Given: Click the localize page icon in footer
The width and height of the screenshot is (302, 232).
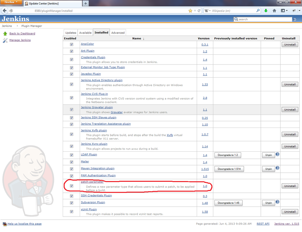Looking at the screenshot, I should click(x=5, y=224).
